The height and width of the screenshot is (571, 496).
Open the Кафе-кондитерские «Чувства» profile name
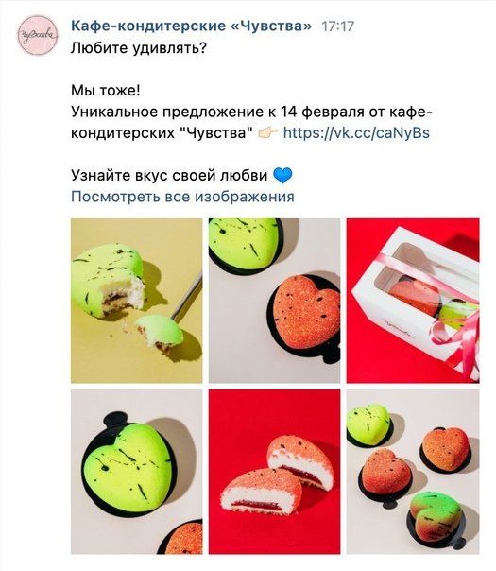pyautogui.click(x=192, y=26)
